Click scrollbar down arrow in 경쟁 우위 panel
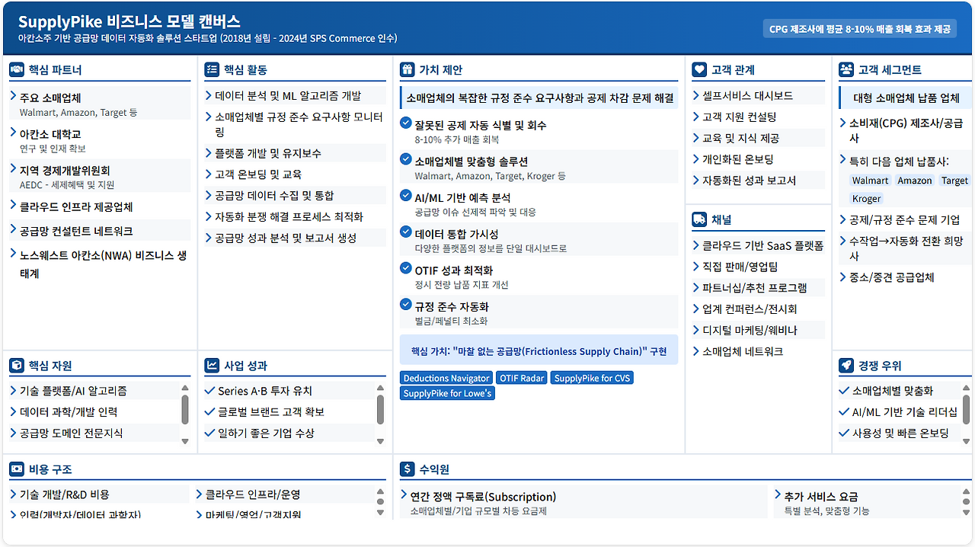The height and width of the screenshot is (547, 975). (x=967, y=440)
